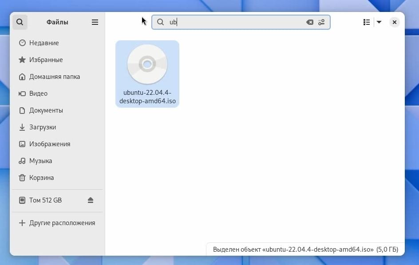Click the plus icon beside Другие расположения
Viewport: 419px width, 265px height.
22,223
